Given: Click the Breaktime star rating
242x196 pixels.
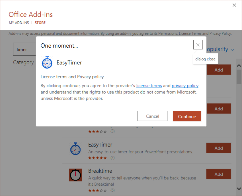Looking at the screenshot, I should pyautogui.click(x=97, y=190).
